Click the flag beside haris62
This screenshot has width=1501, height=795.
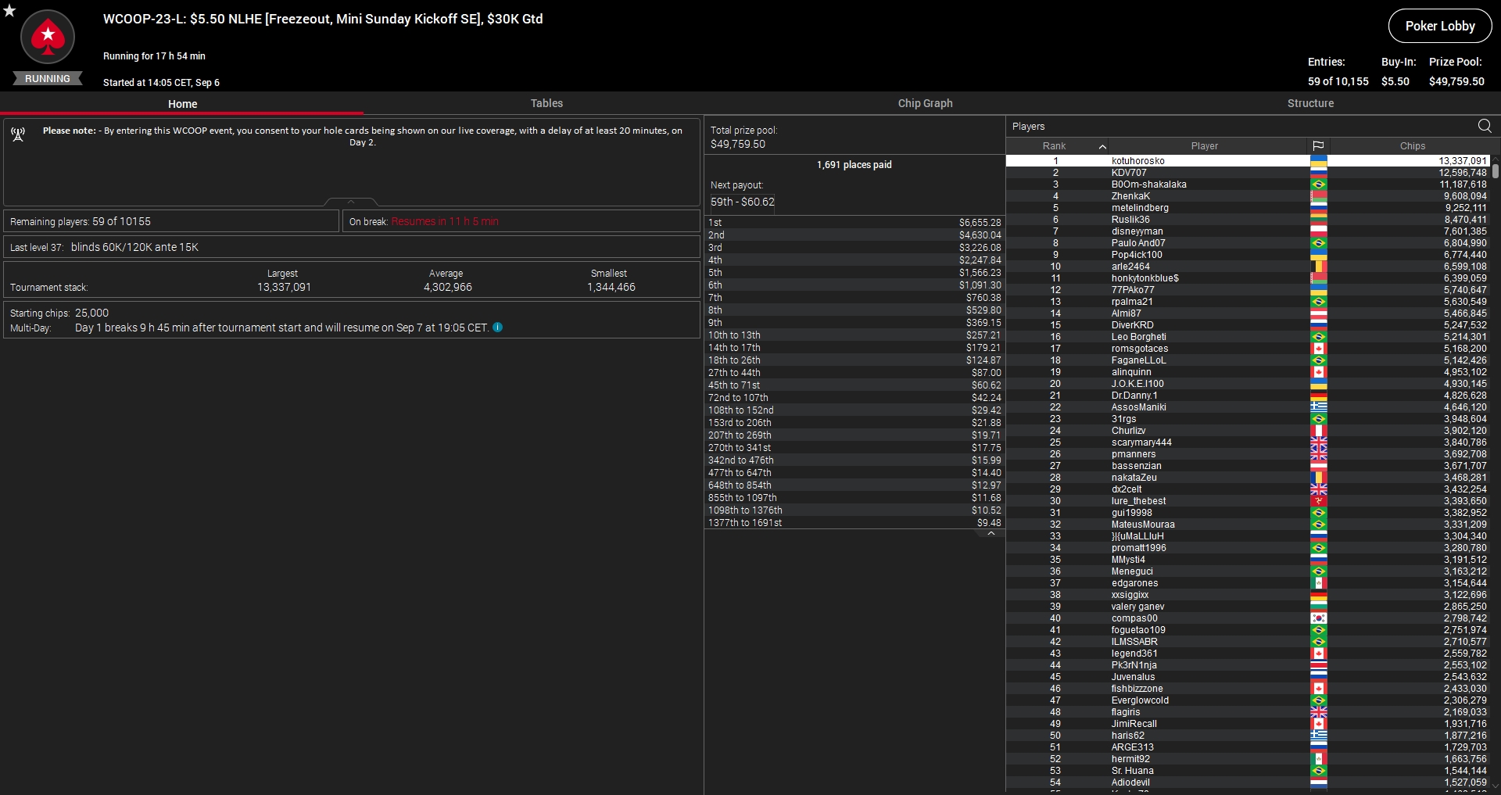click(x=1319, y=736)
